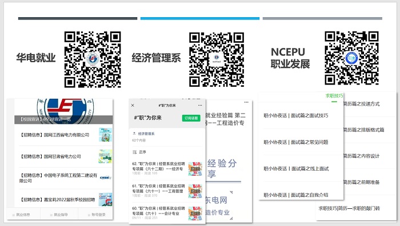Click 招聘 thumbnail of item 60
Viewport: 400px width, 226px height.
point(195,213)
